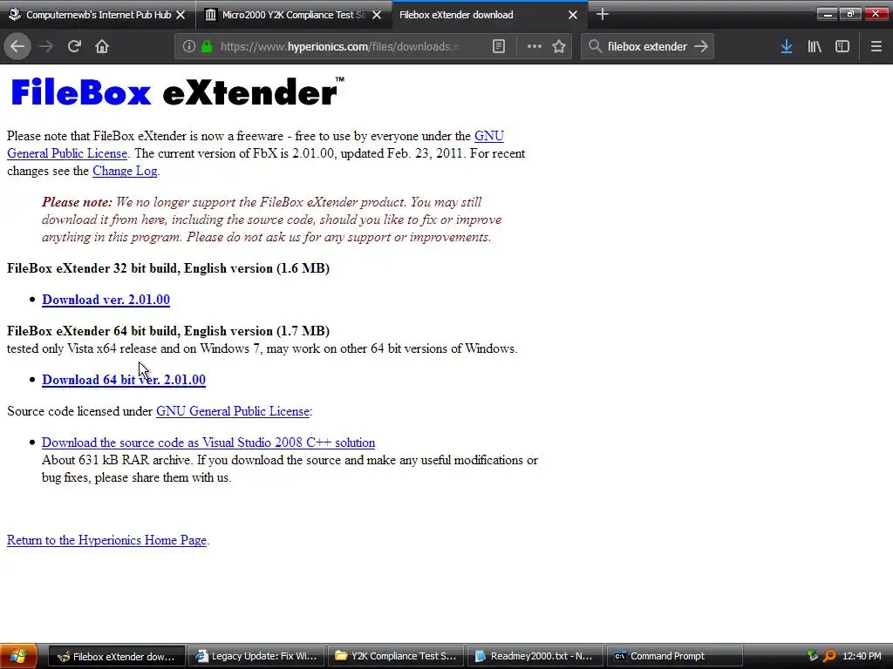Open the downloads panel
This screenshot has width=893, height=669.
pos(787,47)
